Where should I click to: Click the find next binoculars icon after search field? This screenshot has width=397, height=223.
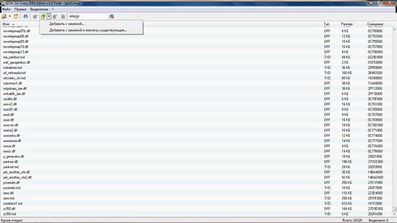pos(112,17)
